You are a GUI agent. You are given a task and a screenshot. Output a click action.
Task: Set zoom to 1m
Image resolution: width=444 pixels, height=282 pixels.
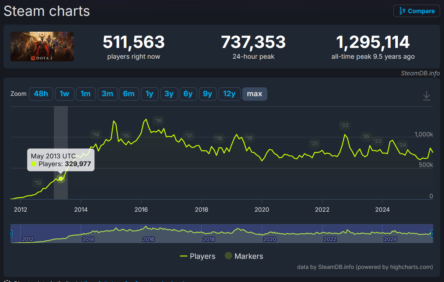[x=86, y=94]
